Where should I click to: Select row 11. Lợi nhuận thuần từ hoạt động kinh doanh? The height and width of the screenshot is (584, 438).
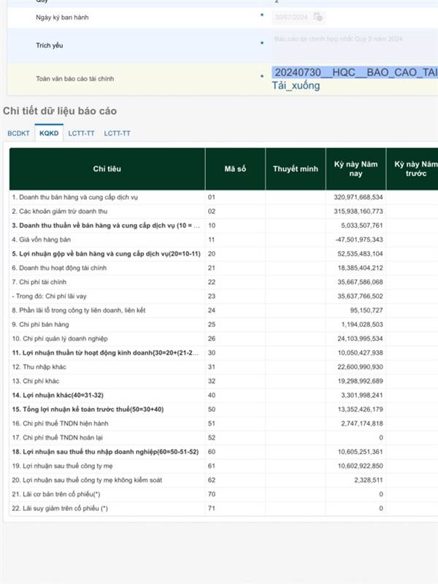pos(223,353)
